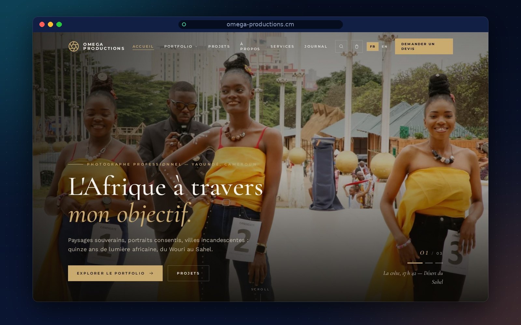This screenshot has width=521, height=325.
Task: Click the omega-productions.cm address bar
Action: (x=260, y=24)
